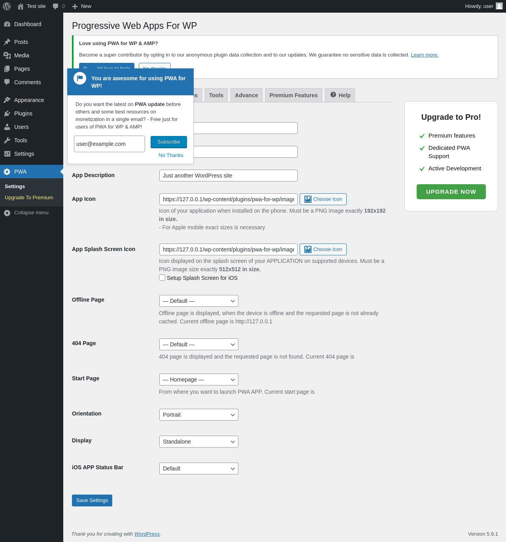Screen dimensions: 506x542
Task: Click the Collapse menu button
Action: (x=32, y=213)
